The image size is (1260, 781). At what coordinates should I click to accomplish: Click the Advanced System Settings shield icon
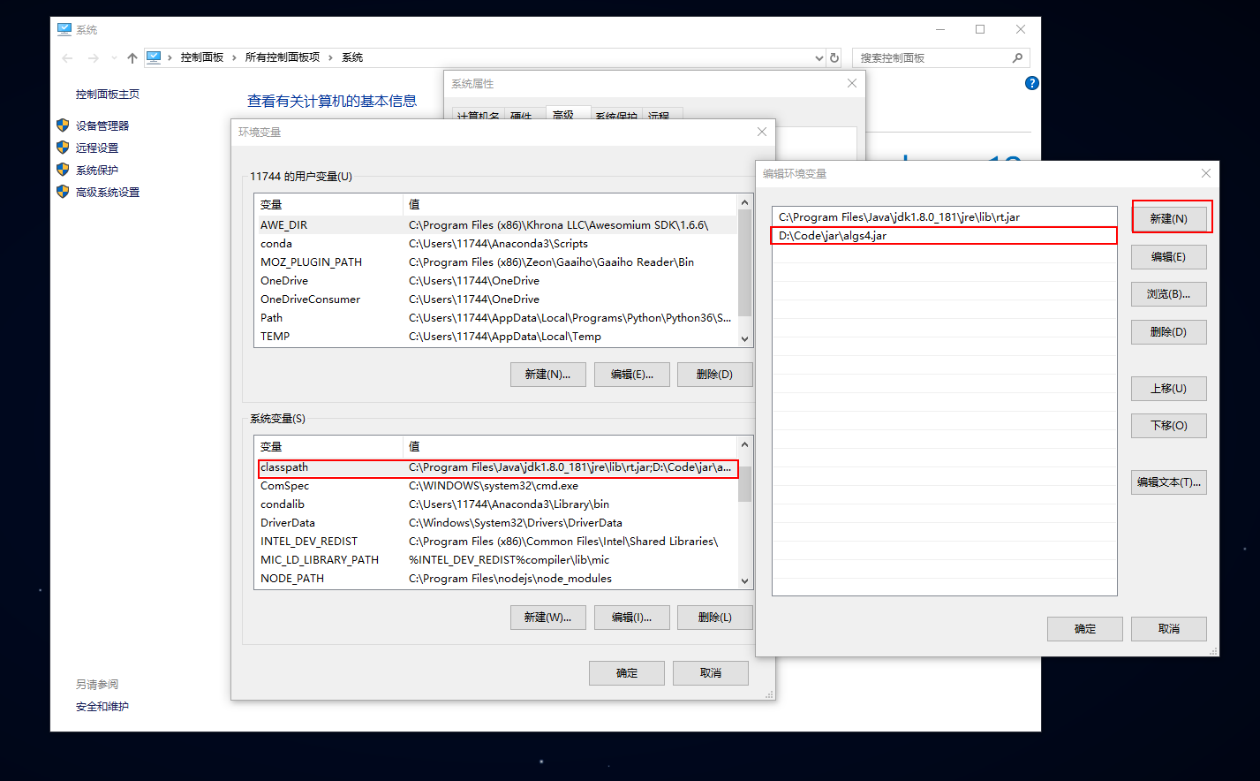tap(63, 192)
